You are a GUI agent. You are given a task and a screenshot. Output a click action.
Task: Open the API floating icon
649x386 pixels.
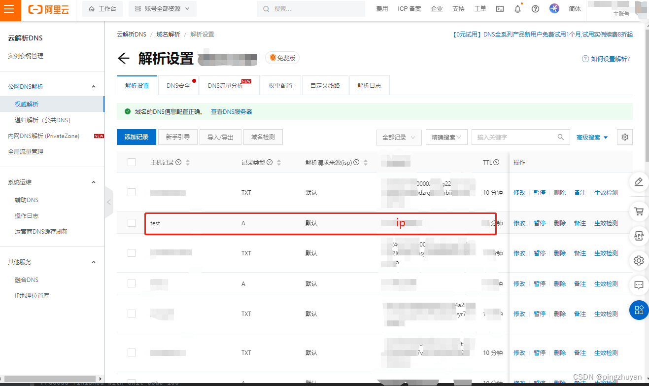tap(639, 236)
